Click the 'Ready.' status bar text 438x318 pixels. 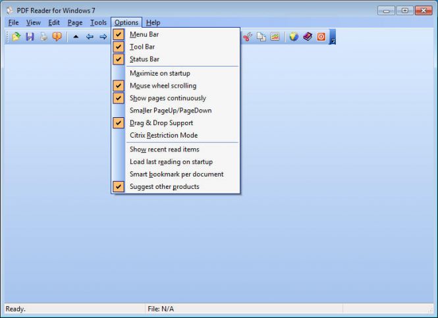[15, 309]
